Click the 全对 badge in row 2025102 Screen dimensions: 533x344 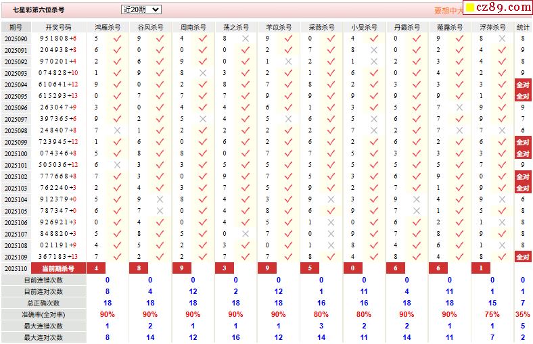[523, 176]
